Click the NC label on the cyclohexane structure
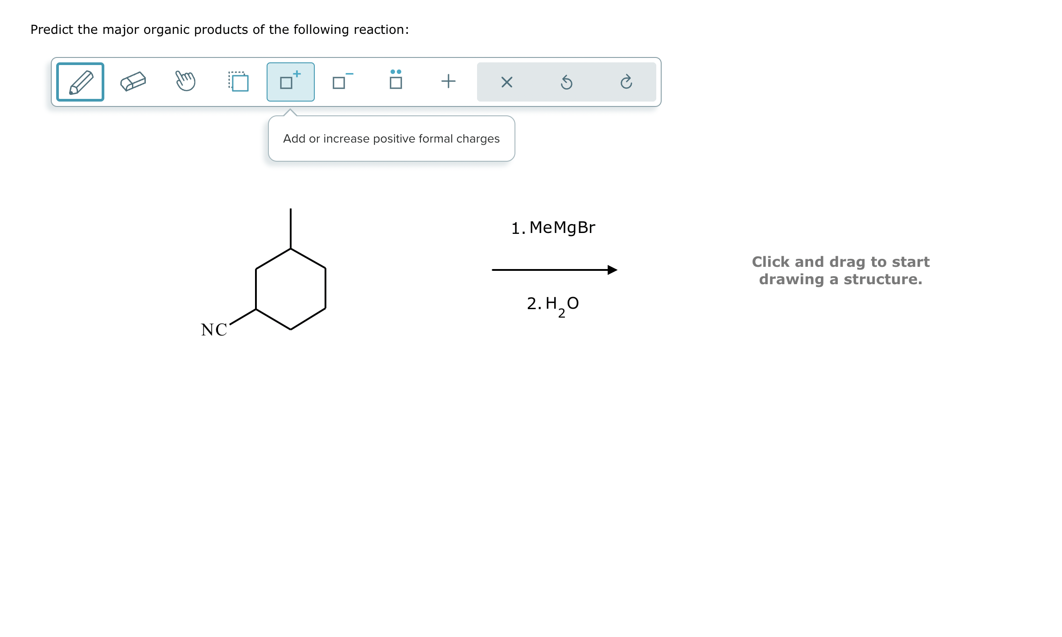Screen dimensions: 1062x637 click(x=214, y=330)
